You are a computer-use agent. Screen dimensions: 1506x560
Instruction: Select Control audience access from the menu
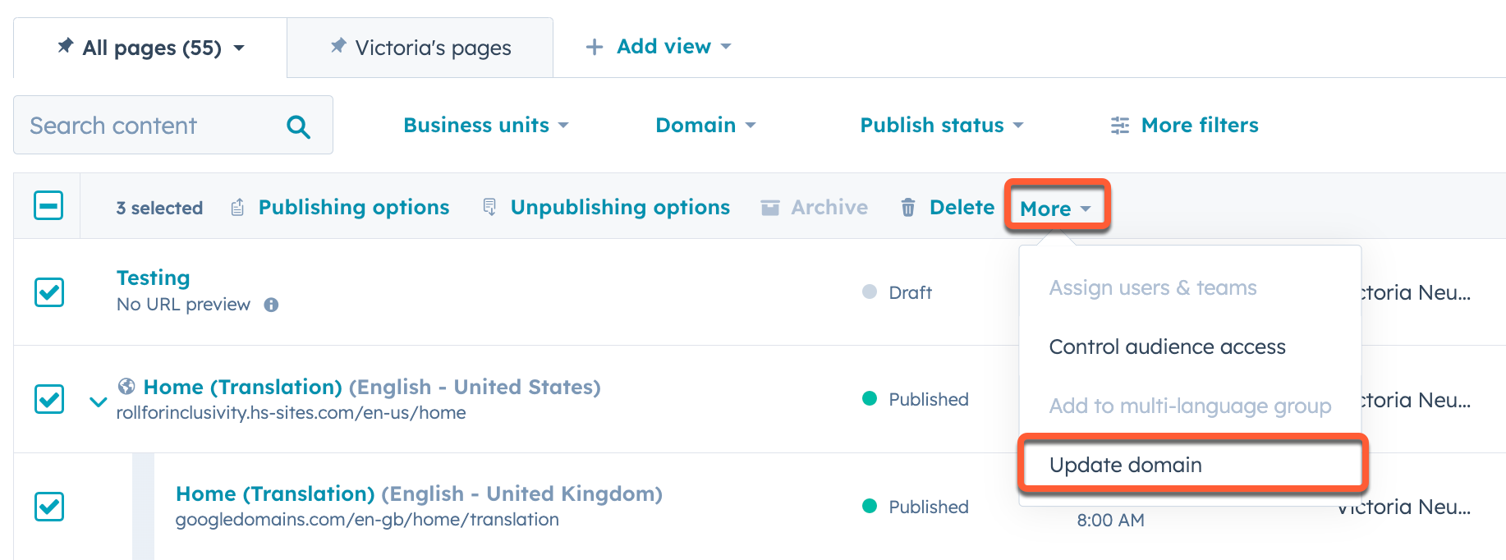[1167, 347]
